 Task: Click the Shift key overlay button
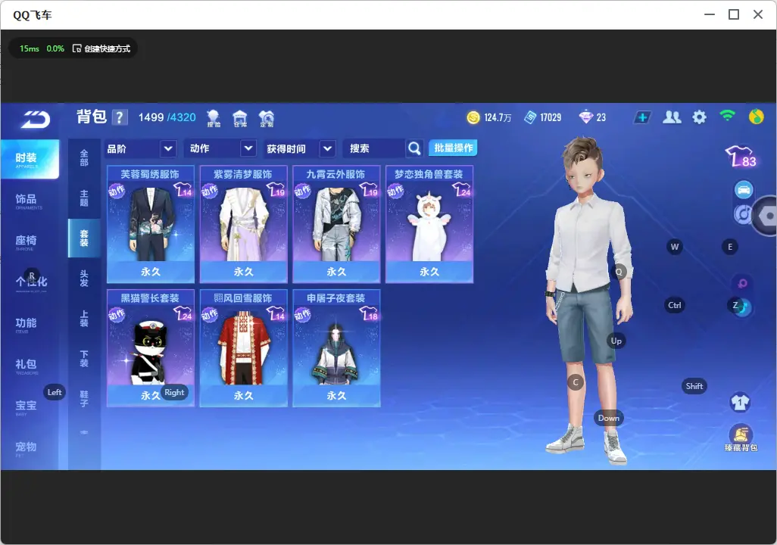pos(694,386)
